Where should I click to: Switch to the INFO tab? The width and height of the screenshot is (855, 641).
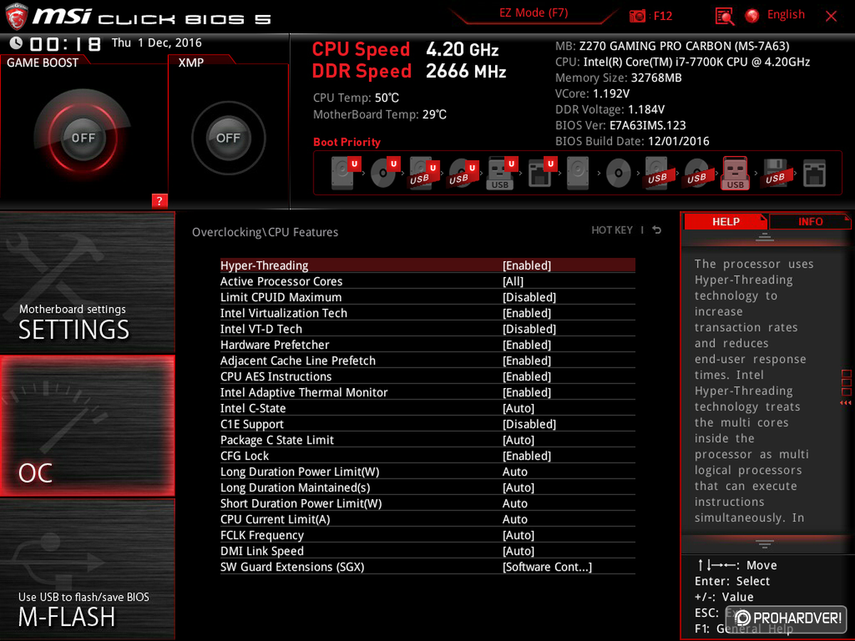[x=810, y=222]
